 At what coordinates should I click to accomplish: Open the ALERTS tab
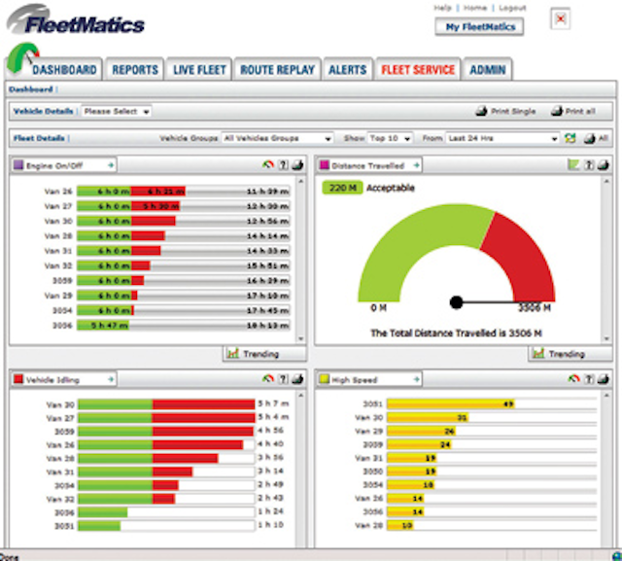(348, 70)
